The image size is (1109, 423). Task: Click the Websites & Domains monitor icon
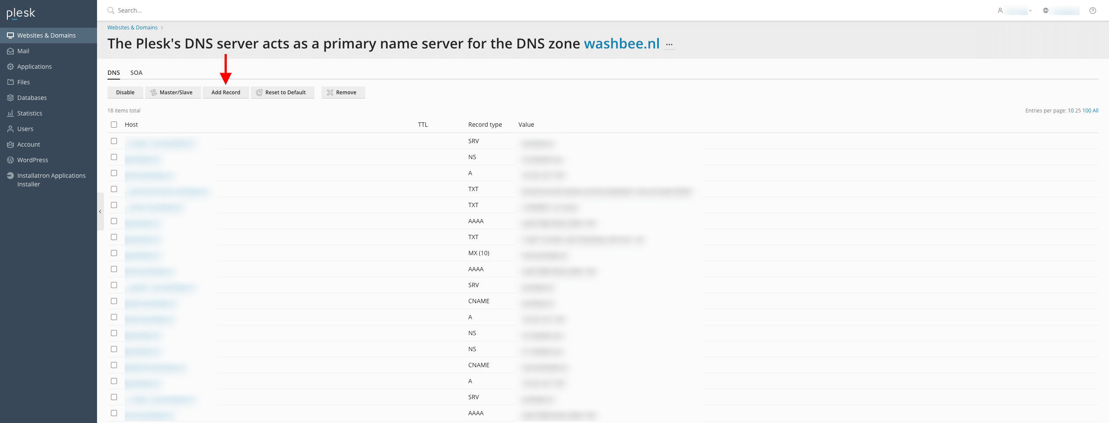click(10, 35)
